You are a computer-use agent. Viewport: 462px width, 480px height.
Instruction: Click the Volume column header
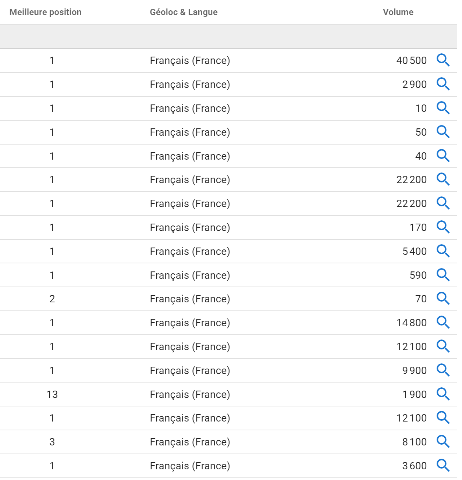(398, 12)
